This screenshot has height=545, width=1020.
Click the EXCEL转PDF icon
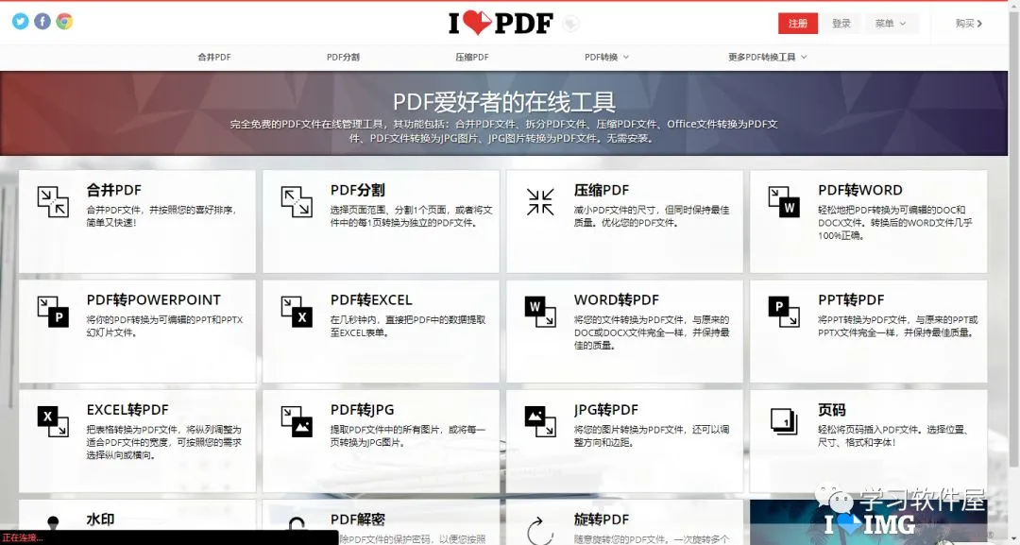click(x=53, y=421)
